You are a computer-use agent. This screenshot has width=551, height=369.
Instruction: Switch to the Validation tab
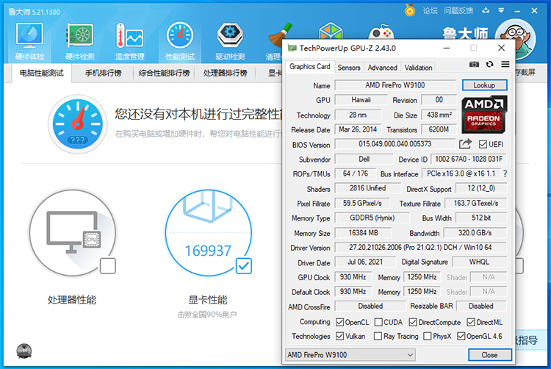tap(418, 68)
